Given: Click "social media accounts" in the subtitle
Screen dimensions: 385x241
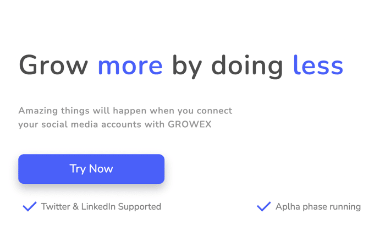Looking at the screenshot, I should (91, 124).
